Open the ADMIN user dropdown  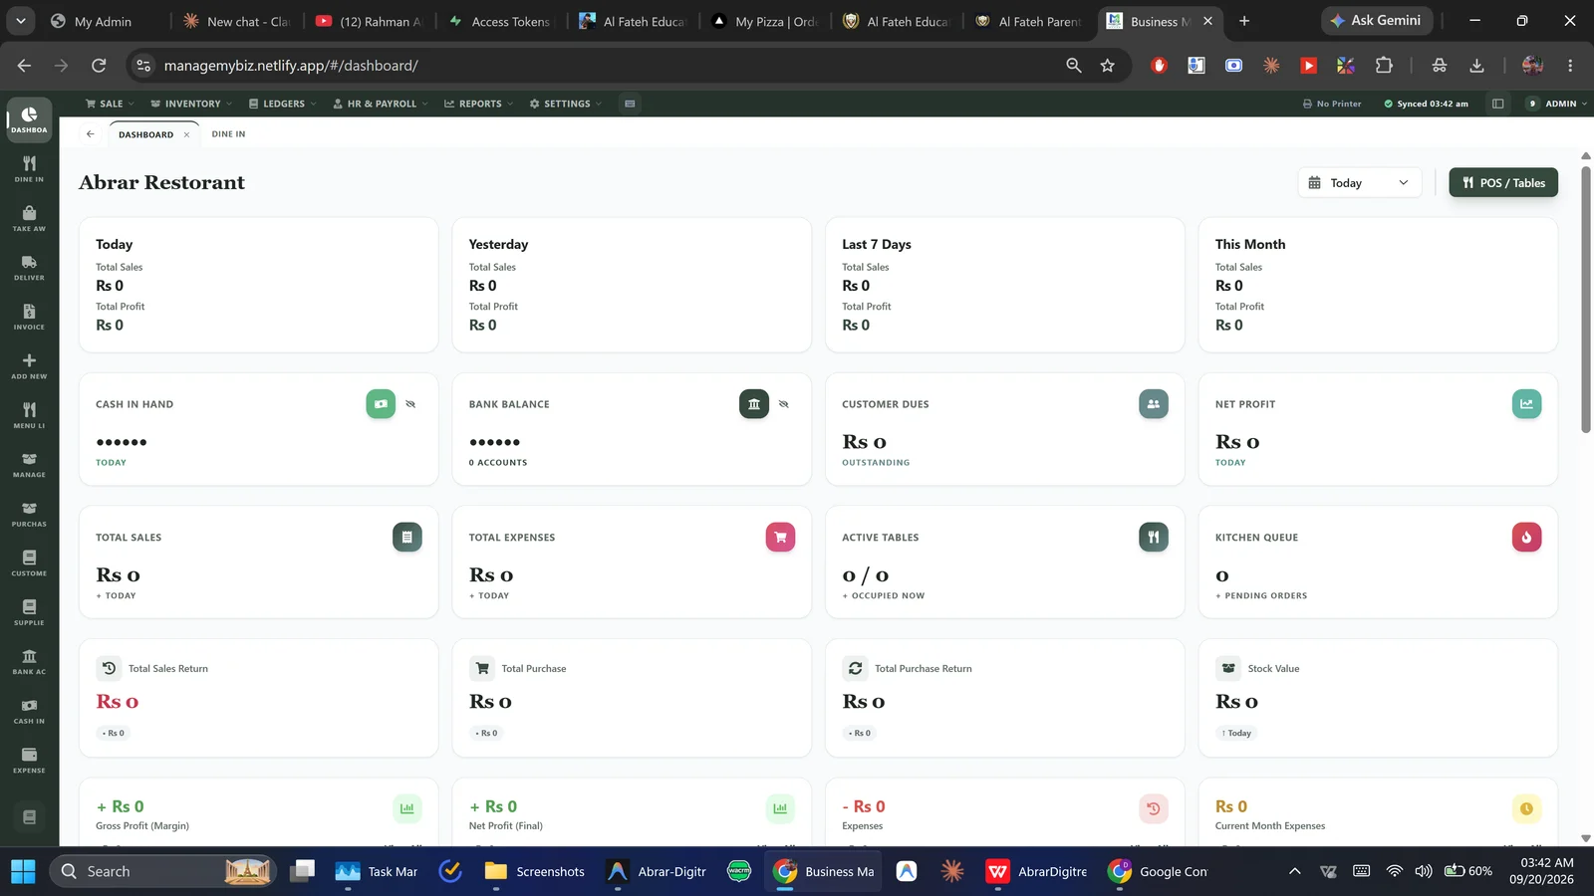coord(1557,104)
